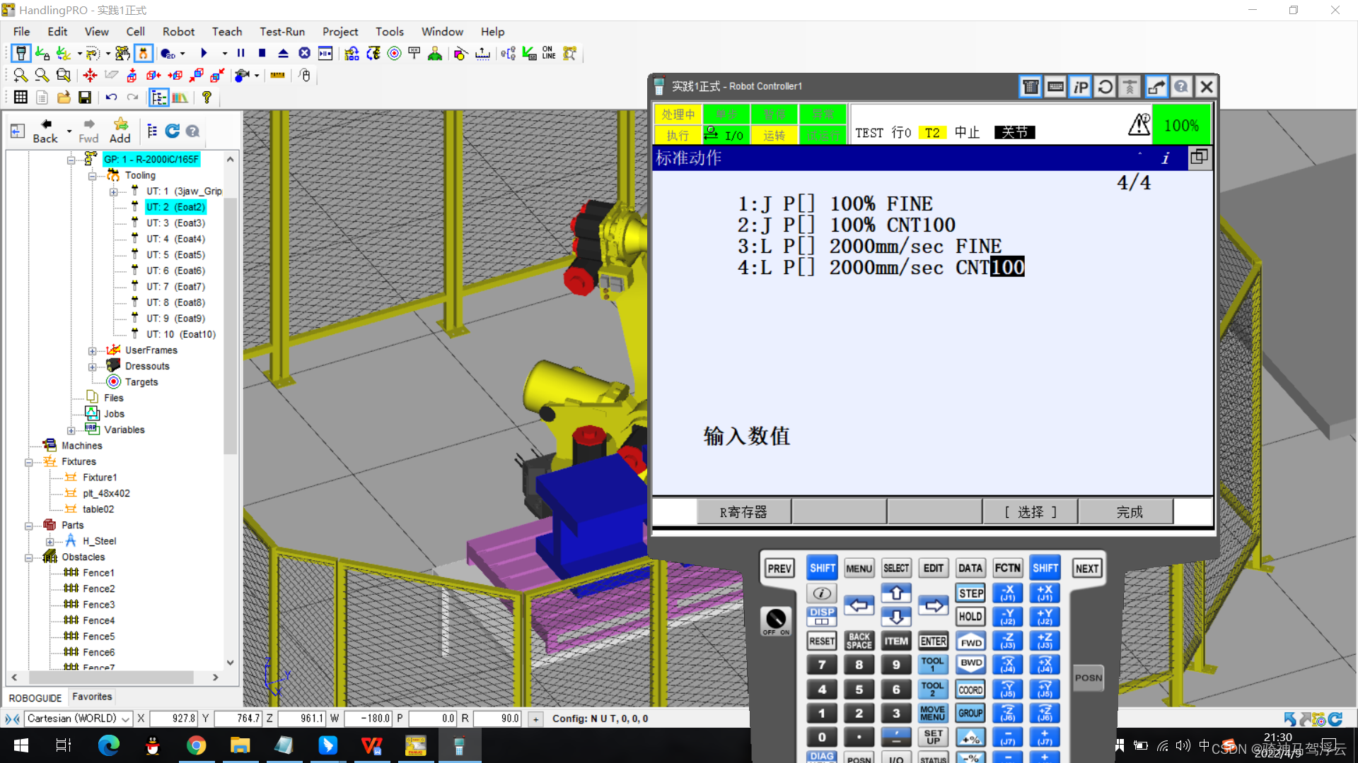Click the Cycle Start play icon
Image resolution: width=1358 pixels, height=763 pixels.
[204, 54]
